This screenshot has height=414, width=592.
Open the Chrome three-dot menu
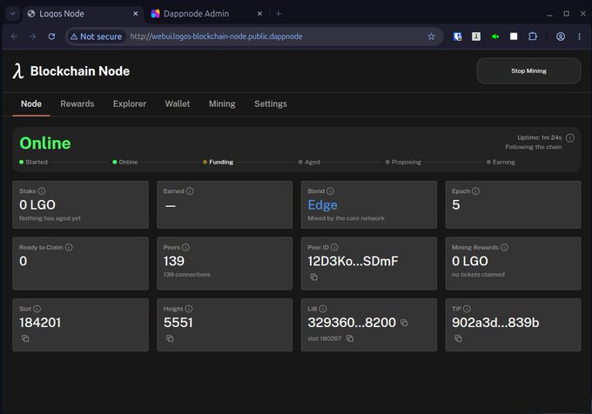(x=579, y=37)
